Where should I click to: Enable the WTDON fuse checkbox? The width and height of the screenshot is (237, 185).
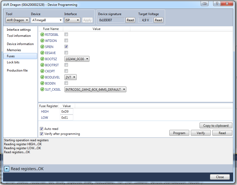[66, 41]
